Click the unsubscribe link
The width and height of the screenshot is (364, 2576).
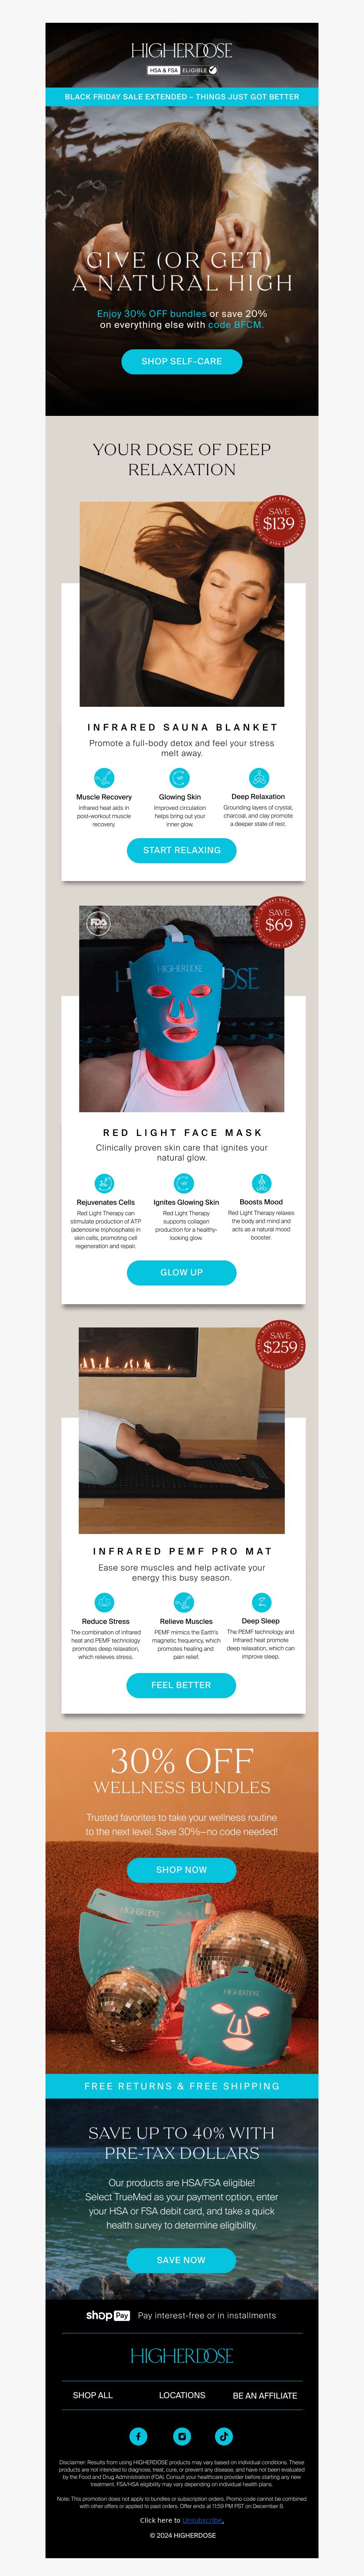[203, 2520]
